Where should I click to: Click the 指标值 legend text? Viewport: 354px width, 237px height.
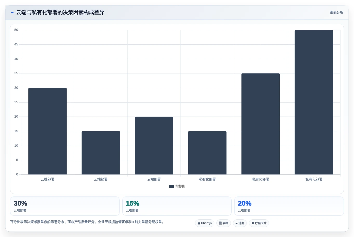(180, 186)
